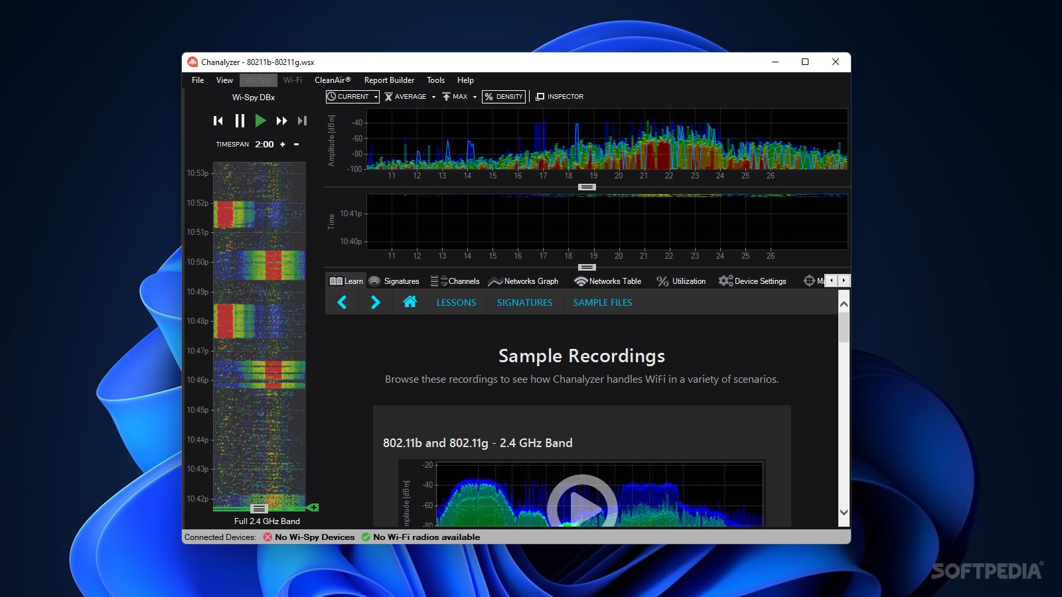The width and height of the screenshot is (1062, 597).
Task: Maximize the Chanalyzer window
Action: point(805,62)
